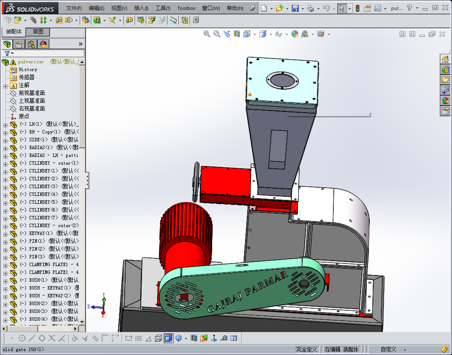Open the 视图(V) menu
The width and height of the screenshot is (452, 355).
point(119,8)
